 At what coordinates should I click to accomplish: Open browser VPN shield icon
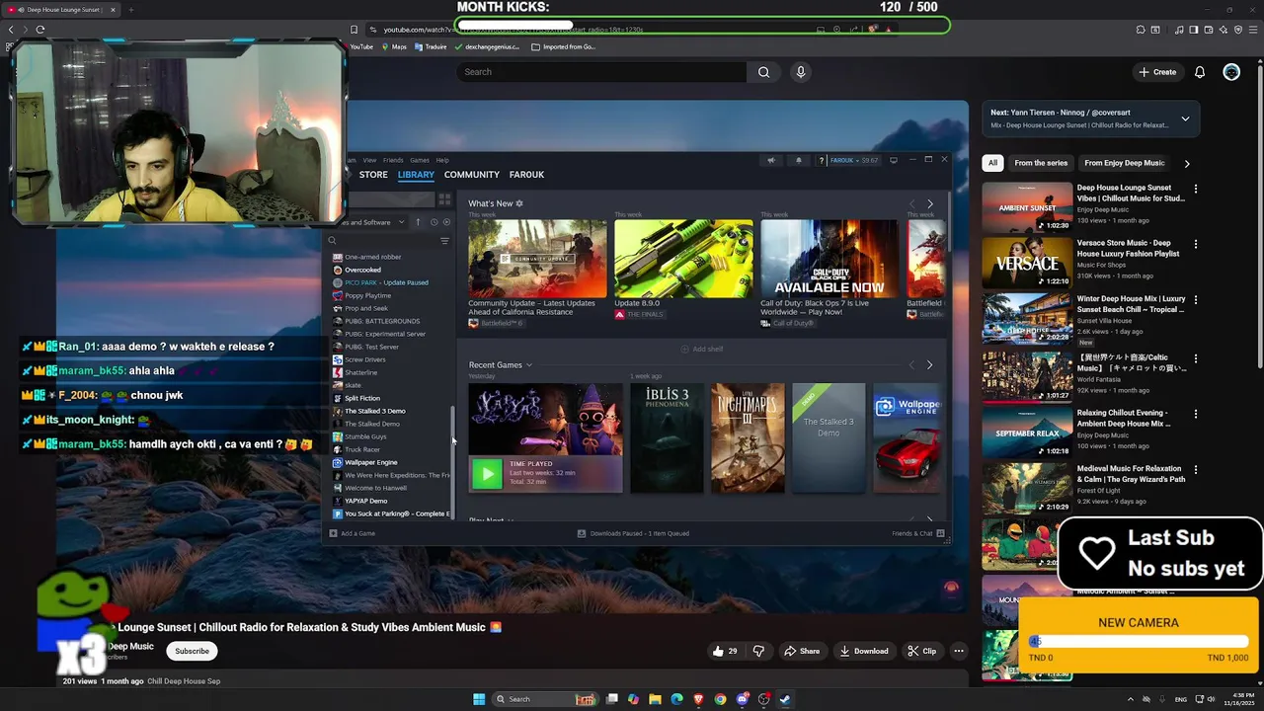coord(1238,30)
